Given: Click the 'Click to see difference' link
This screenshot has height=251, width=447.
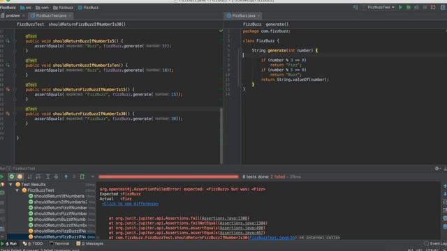Looking at the screenshot, I should [x=131, y=204].
